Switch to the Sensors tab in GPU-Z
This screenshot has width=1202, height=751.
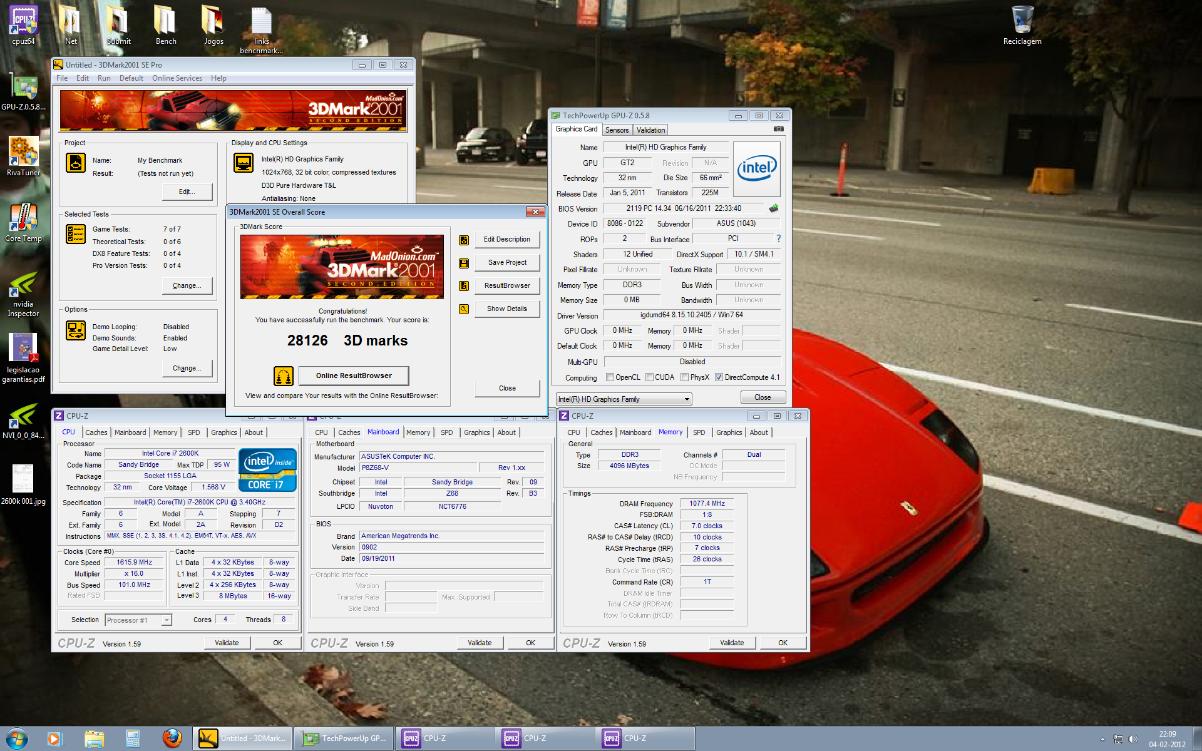[617, 130]
